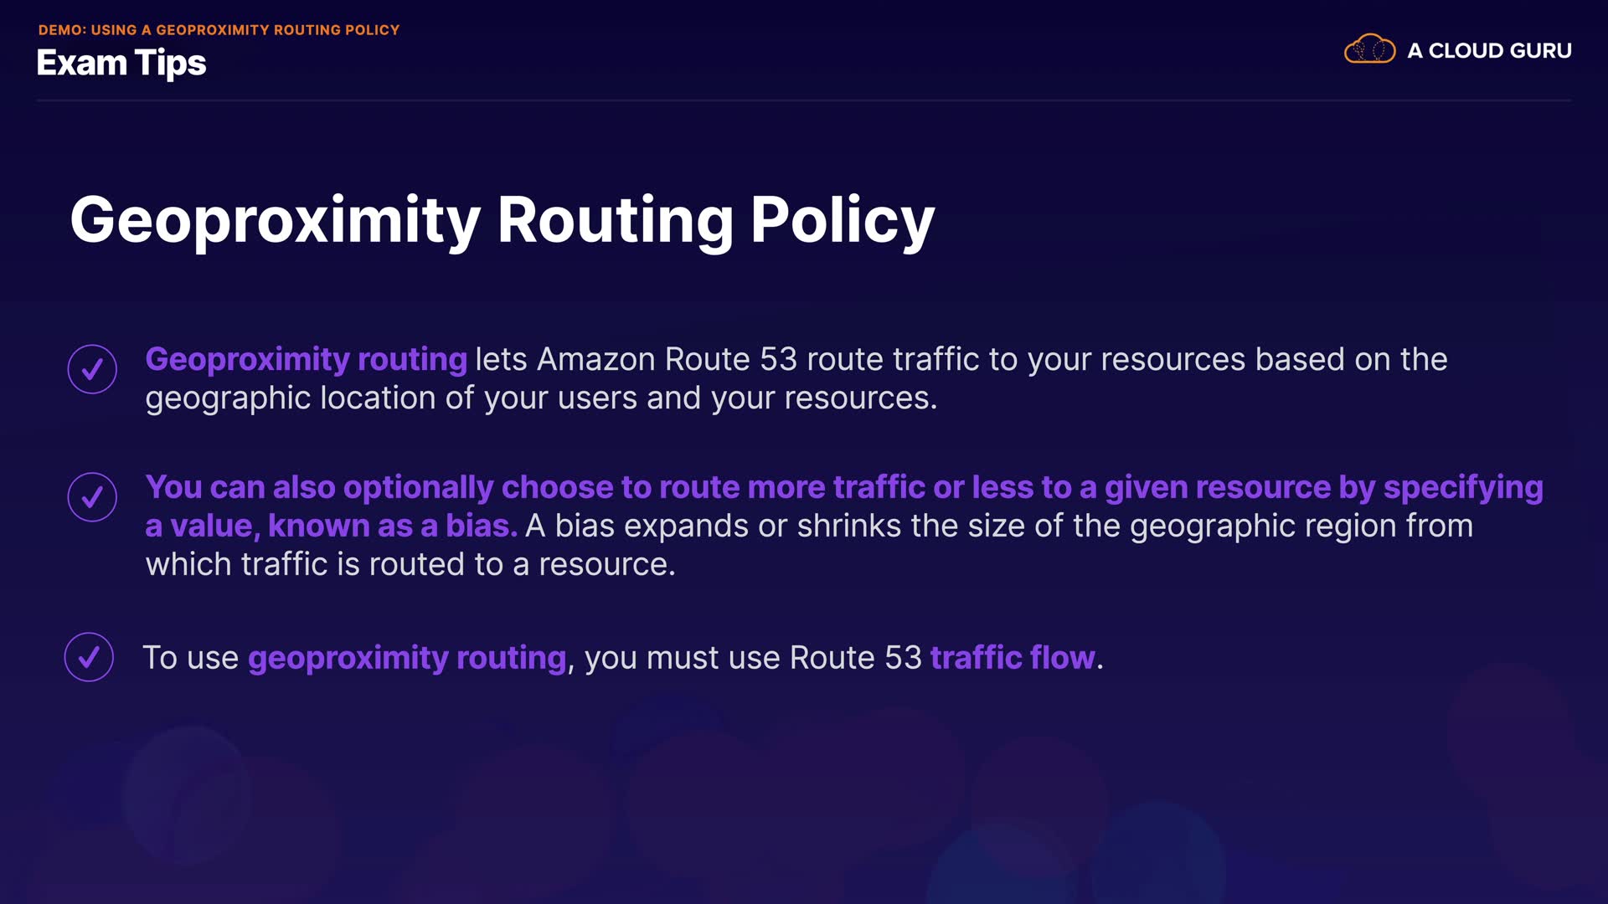Click the checkmark icon beside first bullet

click(x=92, y=369)
